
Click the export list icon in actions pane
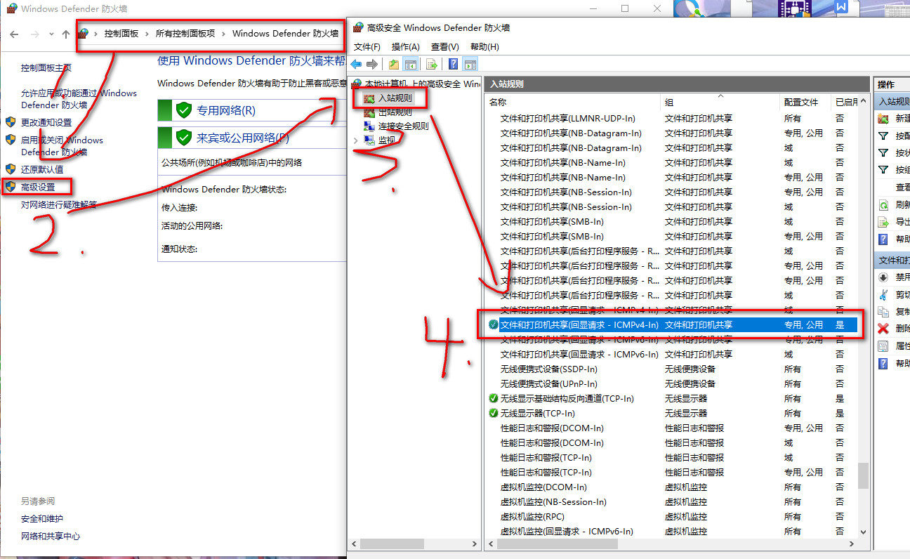[883, 222]
